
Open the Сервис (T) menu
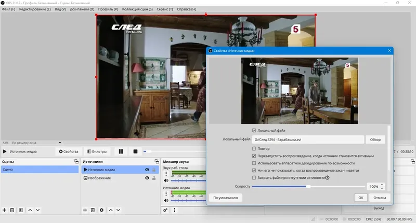165,9
